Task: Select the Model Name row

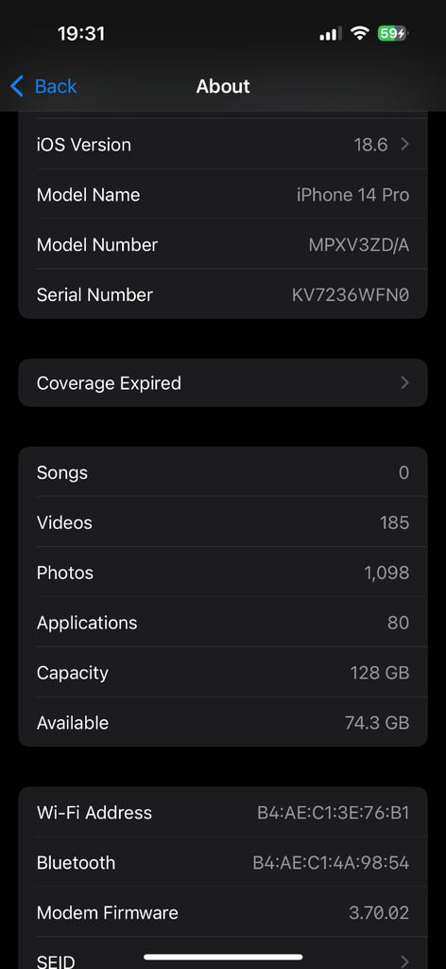Action: click(x=223, y=195)
